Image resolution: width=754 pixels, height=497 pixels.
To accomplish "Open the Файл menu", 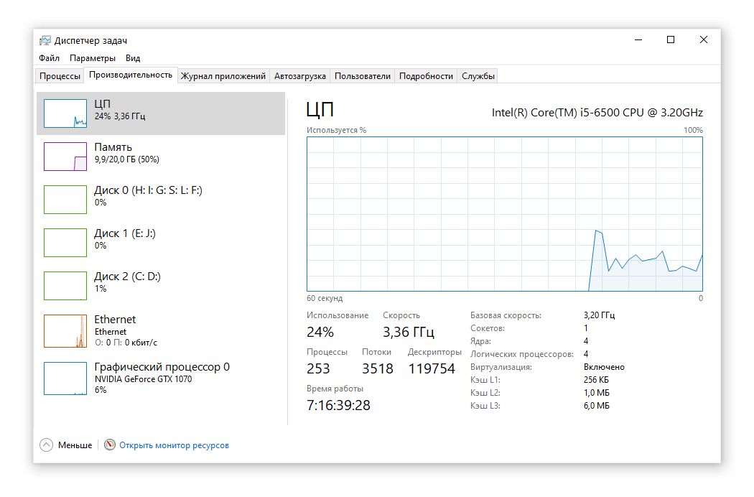I will (49, 58).
